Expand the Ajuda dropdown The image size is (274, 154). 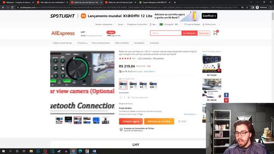click(x=121, y=24)
